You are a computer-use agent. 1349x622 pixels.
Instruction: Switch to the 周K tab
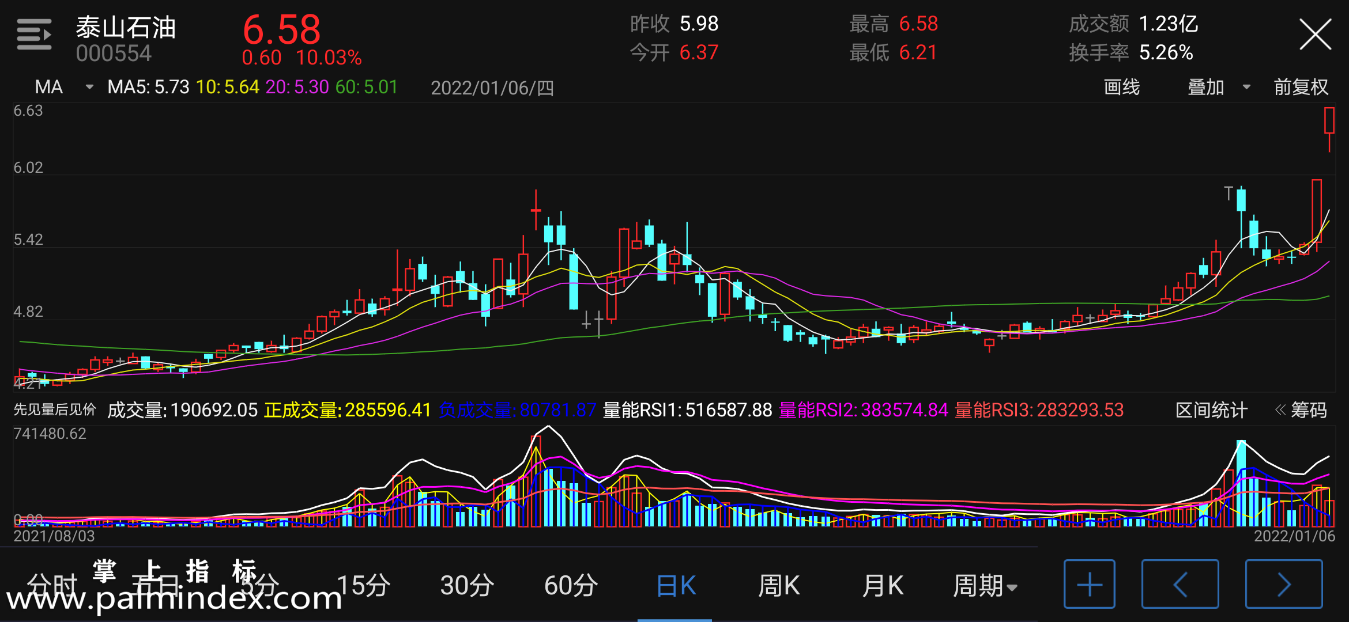778,586
